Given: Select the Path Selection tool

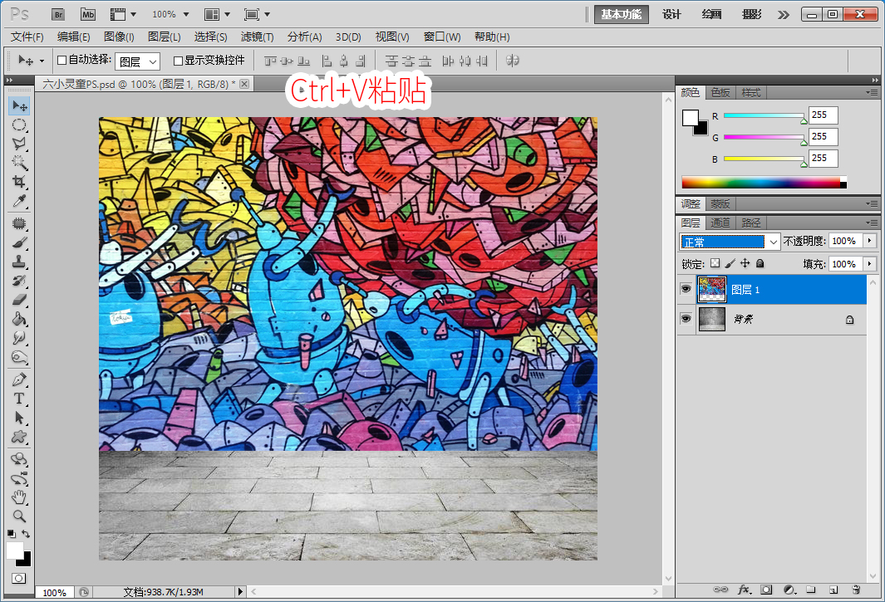Looking at the screenshot, I should click(19, 418).
